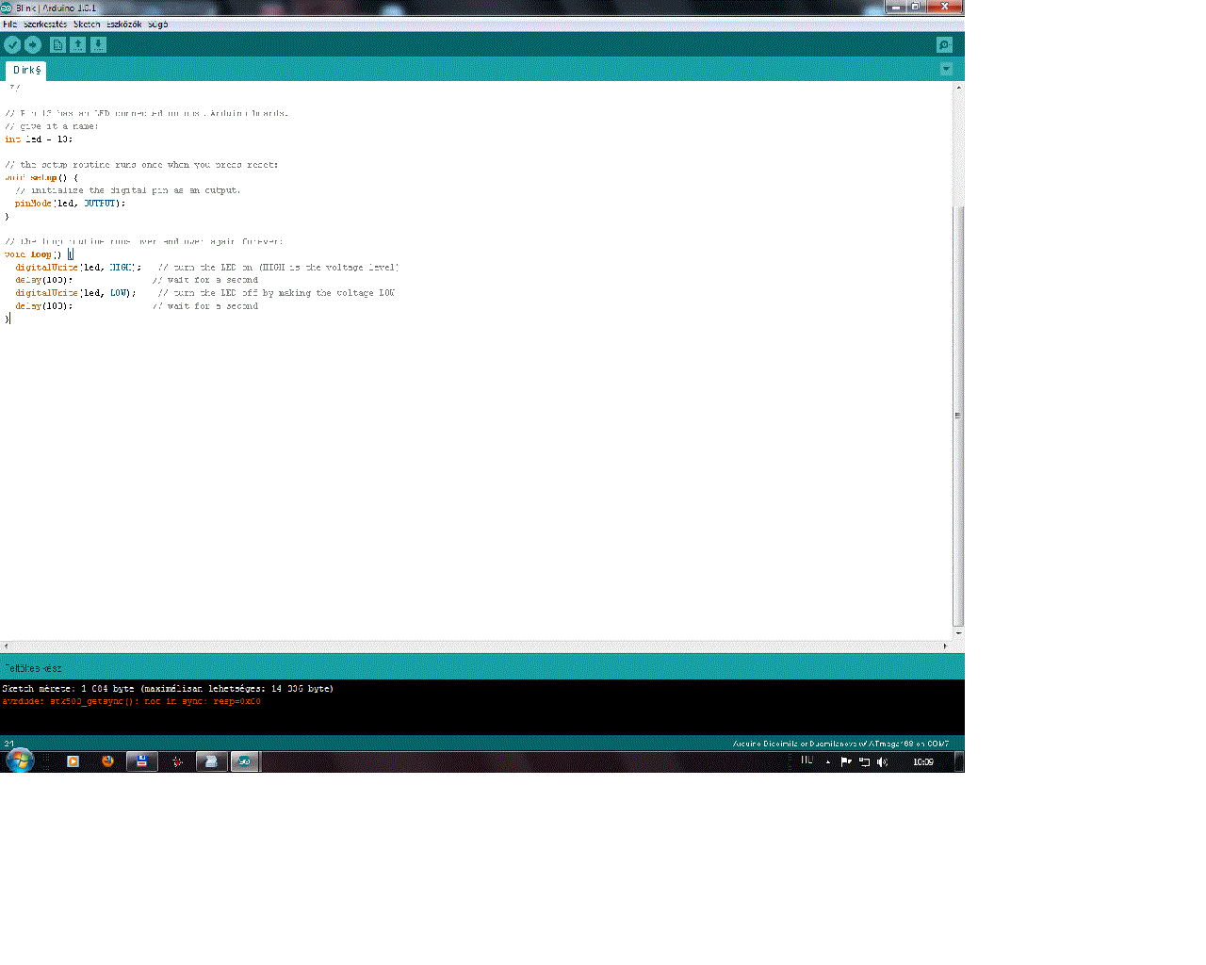Viewport: 1206px width, 965px height.
Task: Click the Show Desktop strip
Action: [959, 761]
